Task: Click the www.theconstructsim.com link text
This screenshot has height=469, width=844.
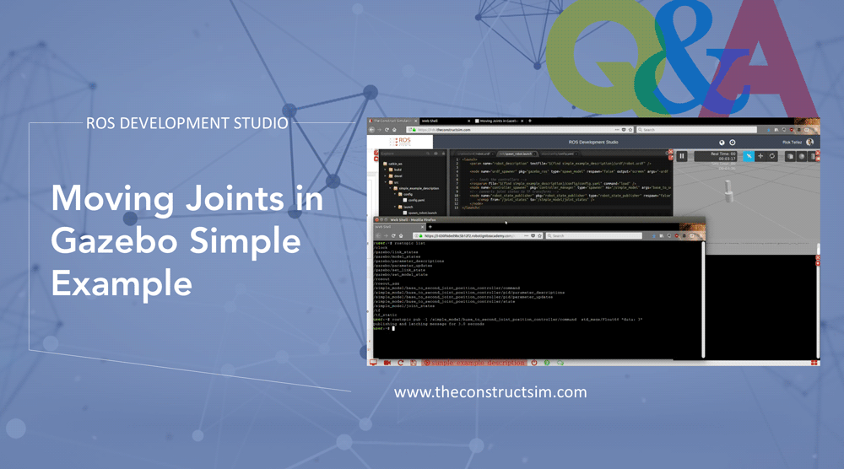Action: pyautogui.click(x=490, y=392)
